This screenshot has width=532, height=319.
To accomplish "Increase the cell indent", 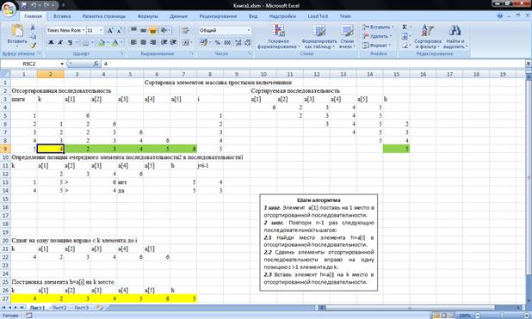I will [x=173, y=42].
